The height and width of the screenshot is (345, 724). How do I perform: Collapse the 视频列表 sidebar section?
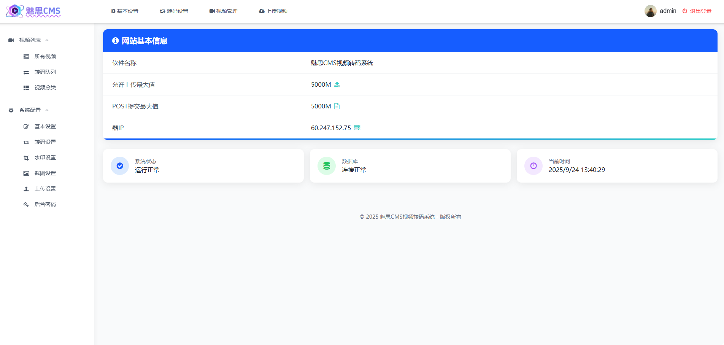point(47,40)
